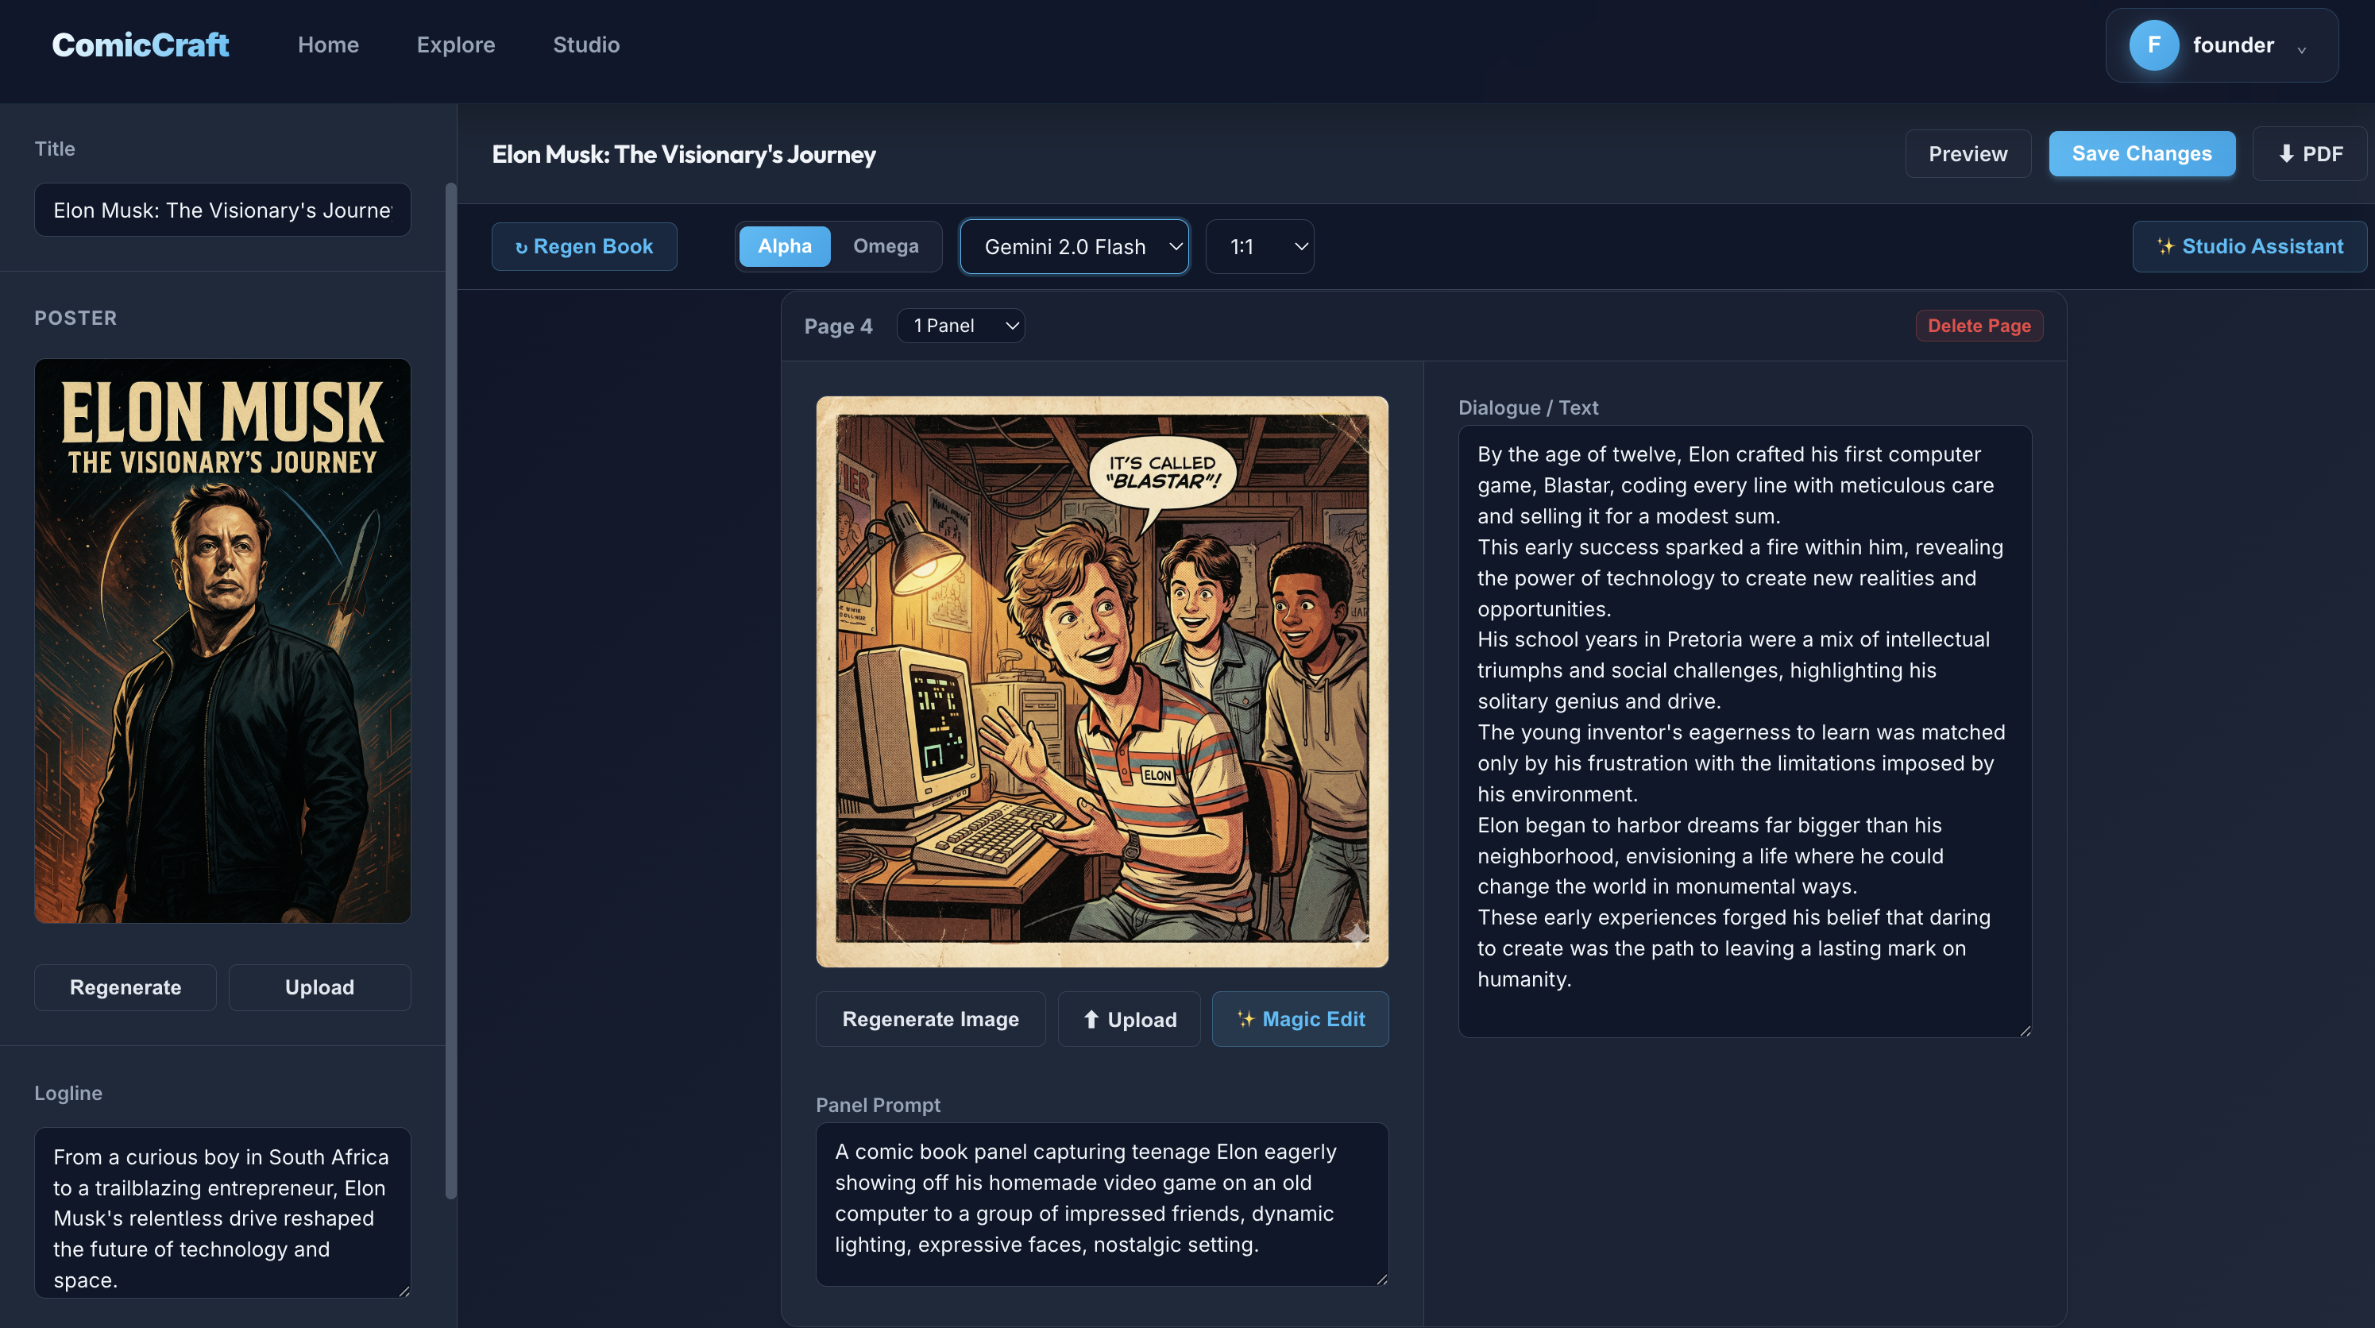Open the Gemini 2.0 Flash model dropdown
Screen dimensions: 2375x1328
[x=1074, y=246]
